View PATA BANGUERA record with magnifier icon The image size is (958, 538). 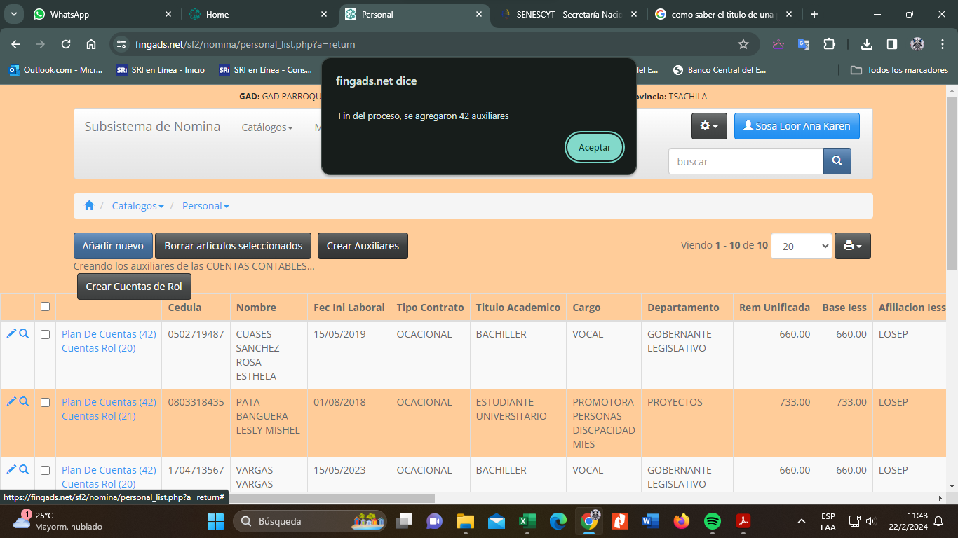(24, 402)
